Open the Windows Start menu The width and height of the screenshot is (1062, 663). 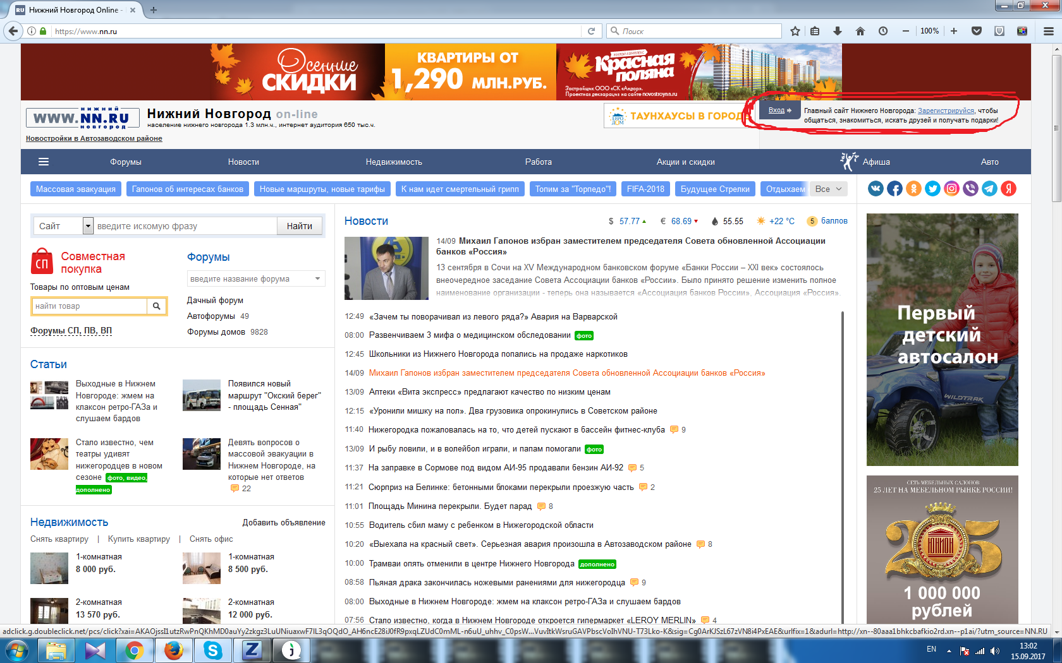(x=16, y=650)
